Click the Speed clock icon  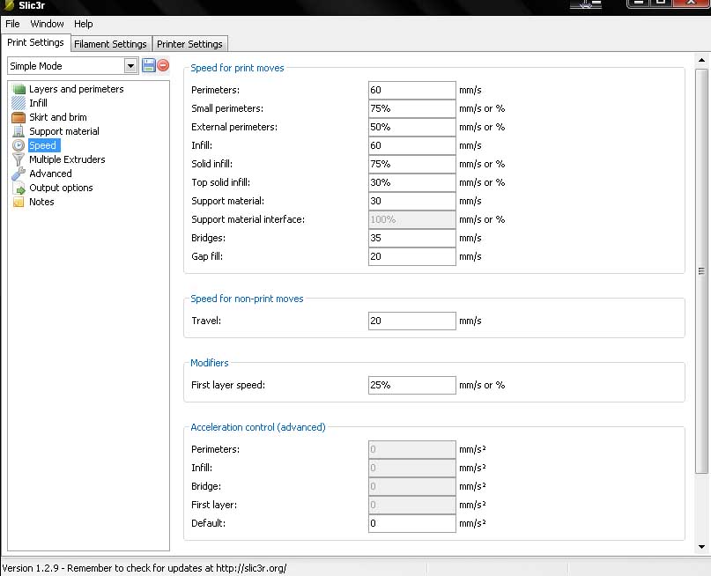coord(19,145)
